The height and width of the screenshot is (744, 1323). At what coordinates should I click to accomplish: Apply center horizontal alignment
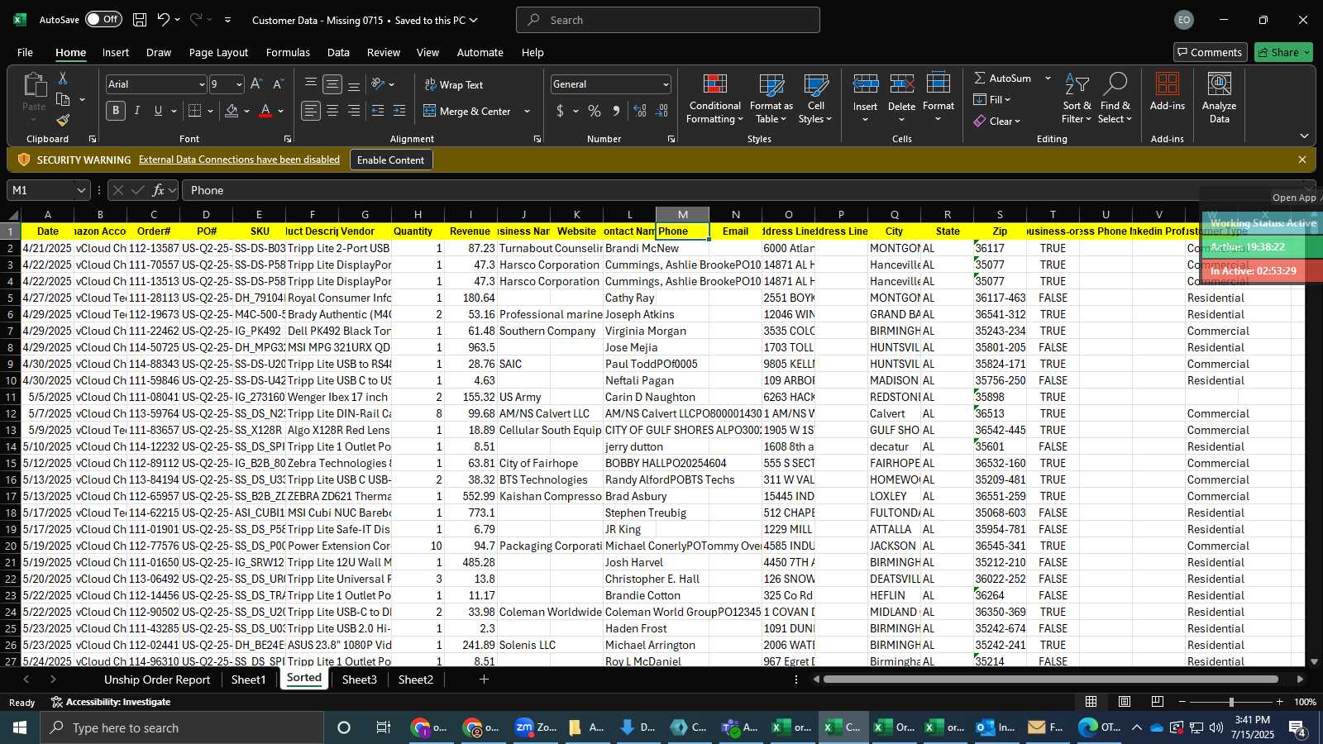332,111
